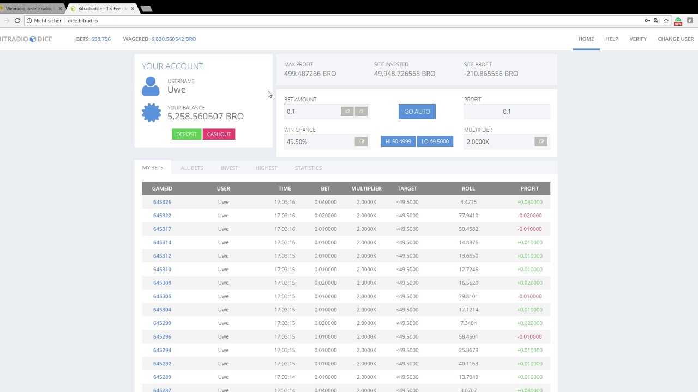Click the GAMEID column header
698x392 pixels.
pyautogui.click(x=162, y=189)
